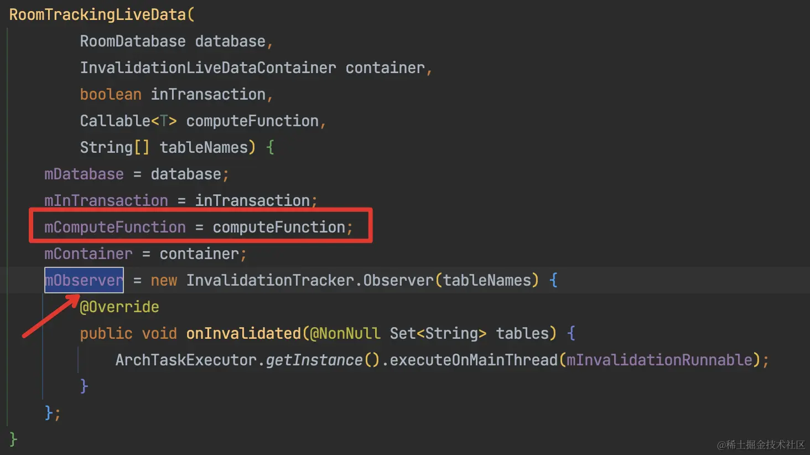Image resolution: width=810 pixels, height=455 pixels.
Task: Click the closing brace of anonymous Observer
Action: coord(49,413)
